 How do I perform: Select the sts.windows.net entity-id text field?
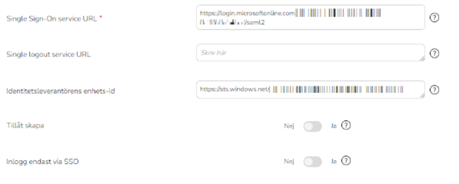[310, 89]
